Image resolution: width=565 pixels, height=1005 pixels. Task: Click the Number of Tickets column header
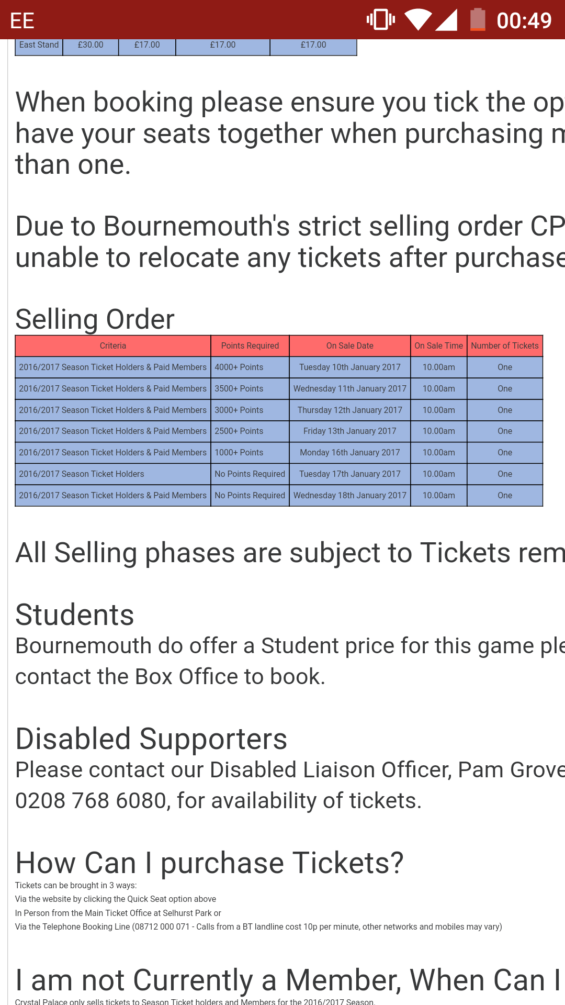[505, 345]
